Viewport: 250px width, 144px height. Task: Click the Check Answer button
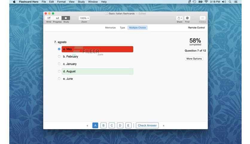147,126
